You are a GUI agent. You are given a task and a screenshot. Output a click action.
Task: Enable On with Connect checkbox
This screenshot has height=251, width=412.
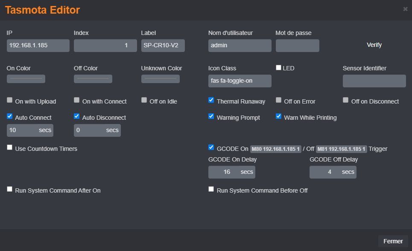tap(77, 100)
